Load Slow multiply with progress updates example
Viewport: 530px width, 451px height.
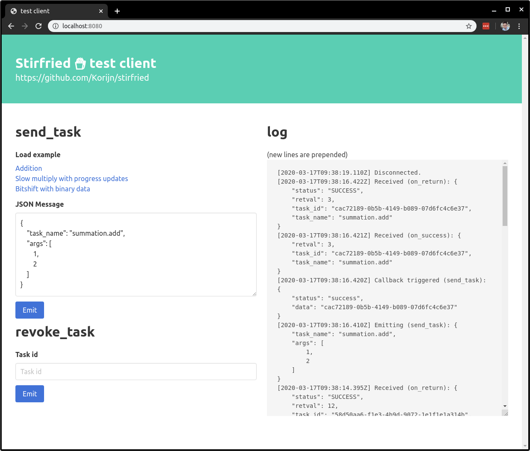pos(71,179)
